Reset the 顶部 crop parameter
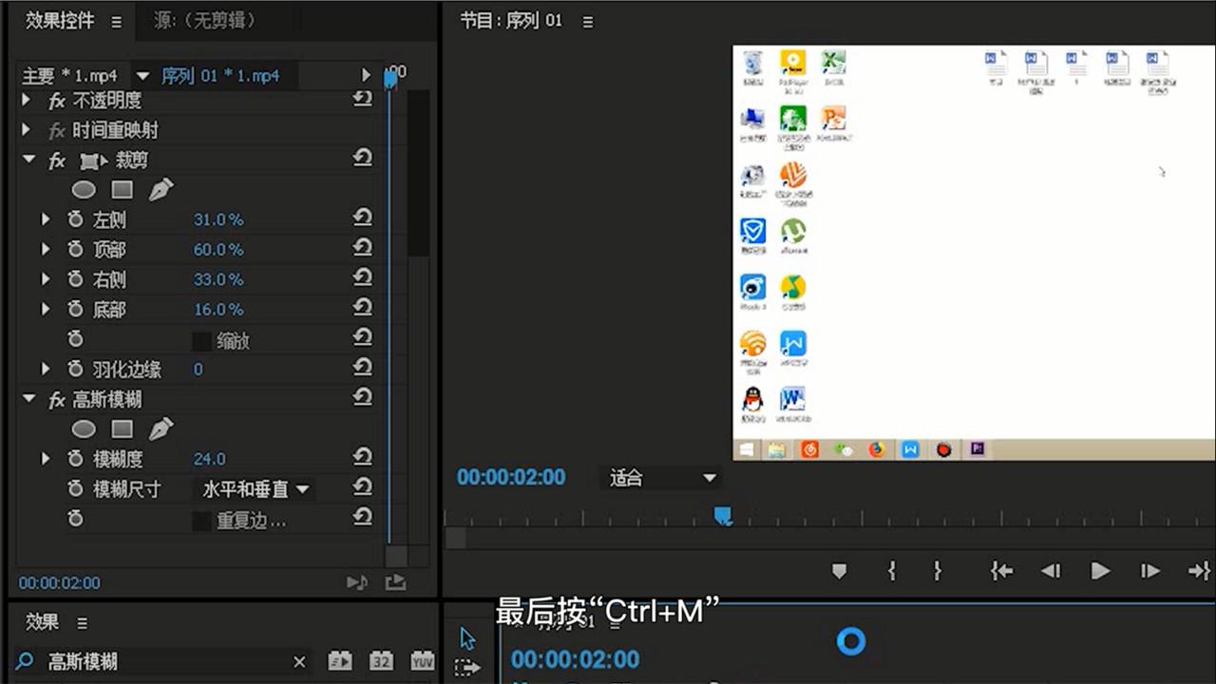This screenshot has width=1216, height=684. (x=362, y=249)
